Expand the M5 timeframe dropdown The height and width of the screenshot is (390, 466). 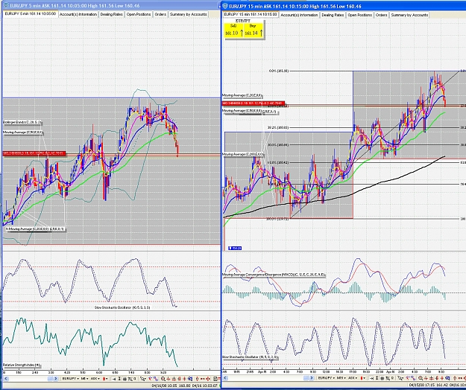click(x=85, y=378)
